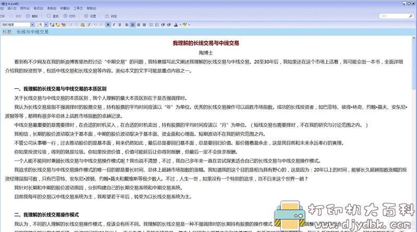Open the 插入 (Insert) menu
The width and height of the screenshot is (417, 232).
click(x=11, y=8)
